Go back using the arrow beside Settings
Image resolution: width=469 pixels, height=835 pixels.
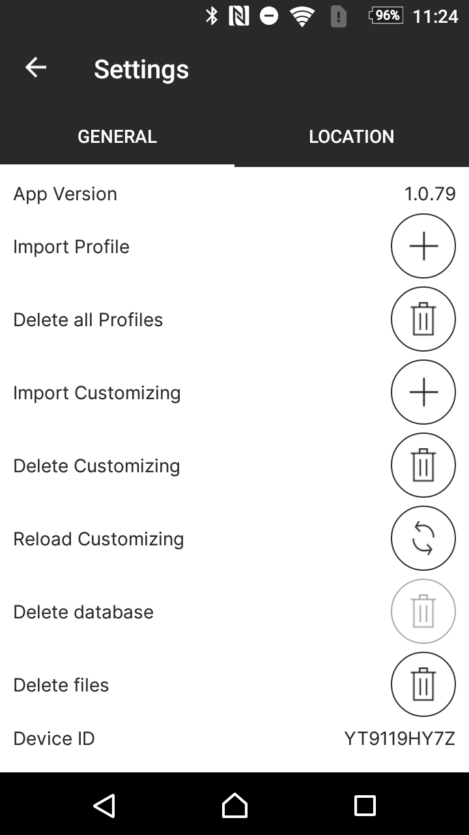[36, 68]
